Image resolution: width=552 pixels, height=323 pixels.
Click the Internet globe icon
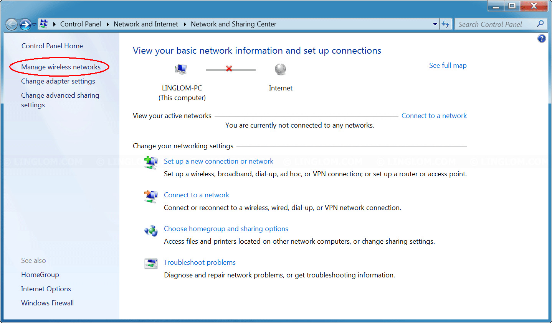point(280,69)
